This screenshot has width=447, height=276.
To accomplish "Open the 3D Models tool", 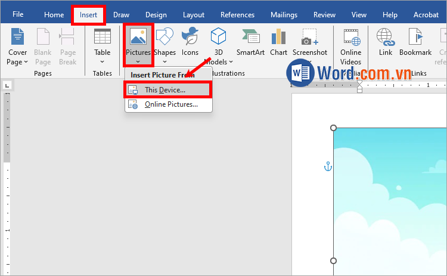I will click(219, 38).
